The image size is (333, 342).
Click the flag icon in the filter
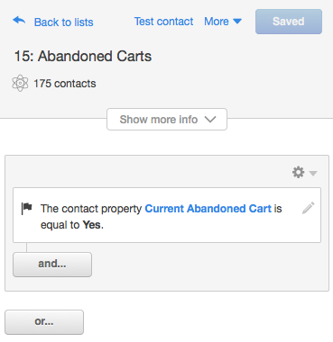point(27,208)
